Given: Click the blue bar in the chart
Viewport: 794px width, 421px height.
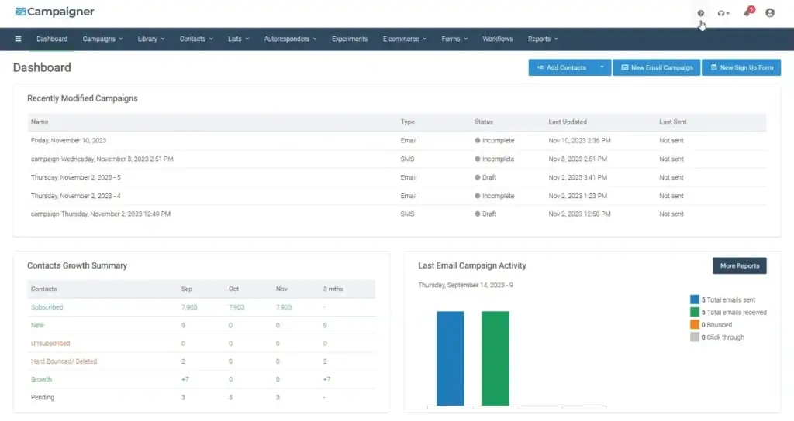Looking at the screenshot, I should point(451,358).
